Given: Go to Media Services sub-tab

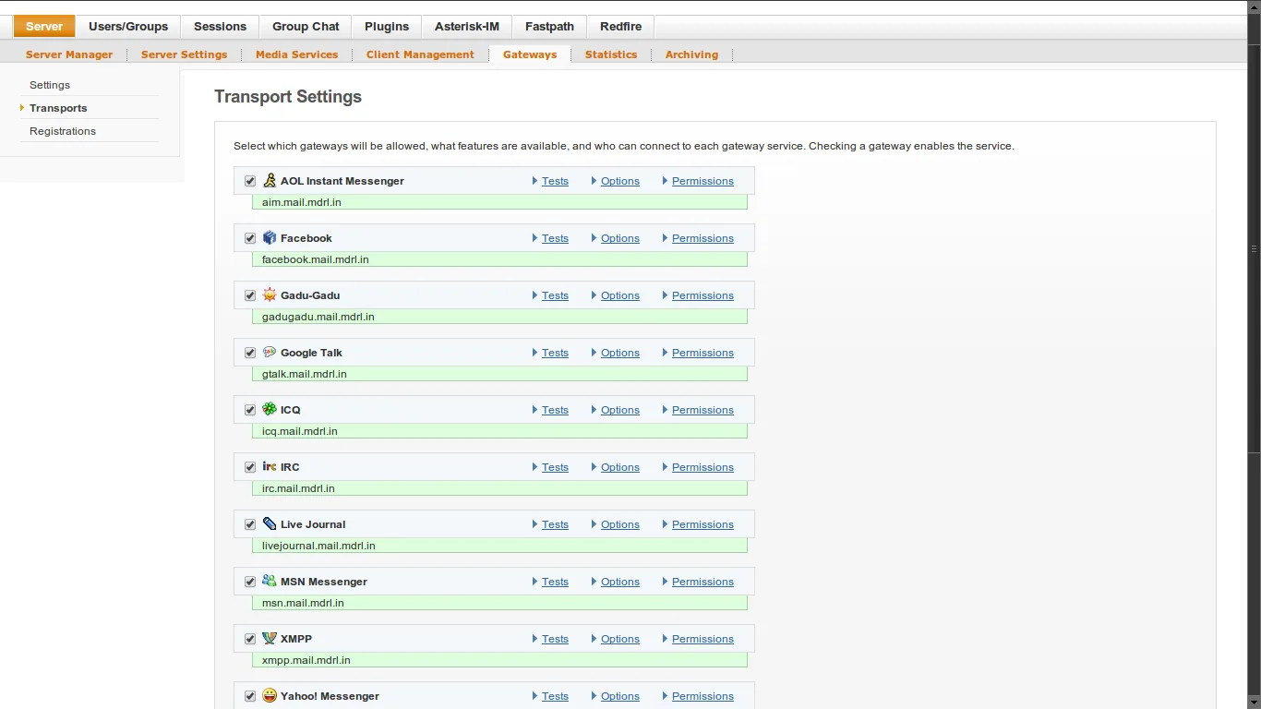Looking at the screenshot, I should pos(297,54).
